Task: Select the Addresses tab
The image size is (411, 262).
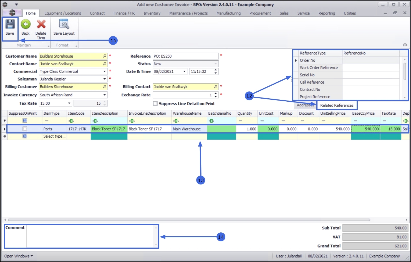Action: pyautogui.click(x=305, y=105)
